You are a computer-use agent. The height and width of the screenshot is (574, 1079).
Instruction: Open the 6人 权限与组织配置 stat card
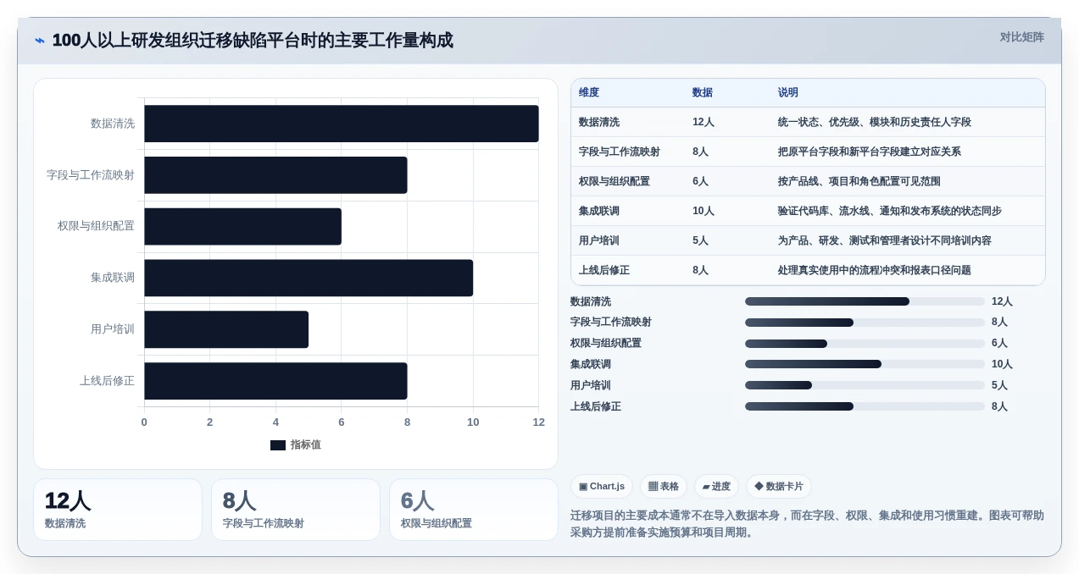coord(474,510)
